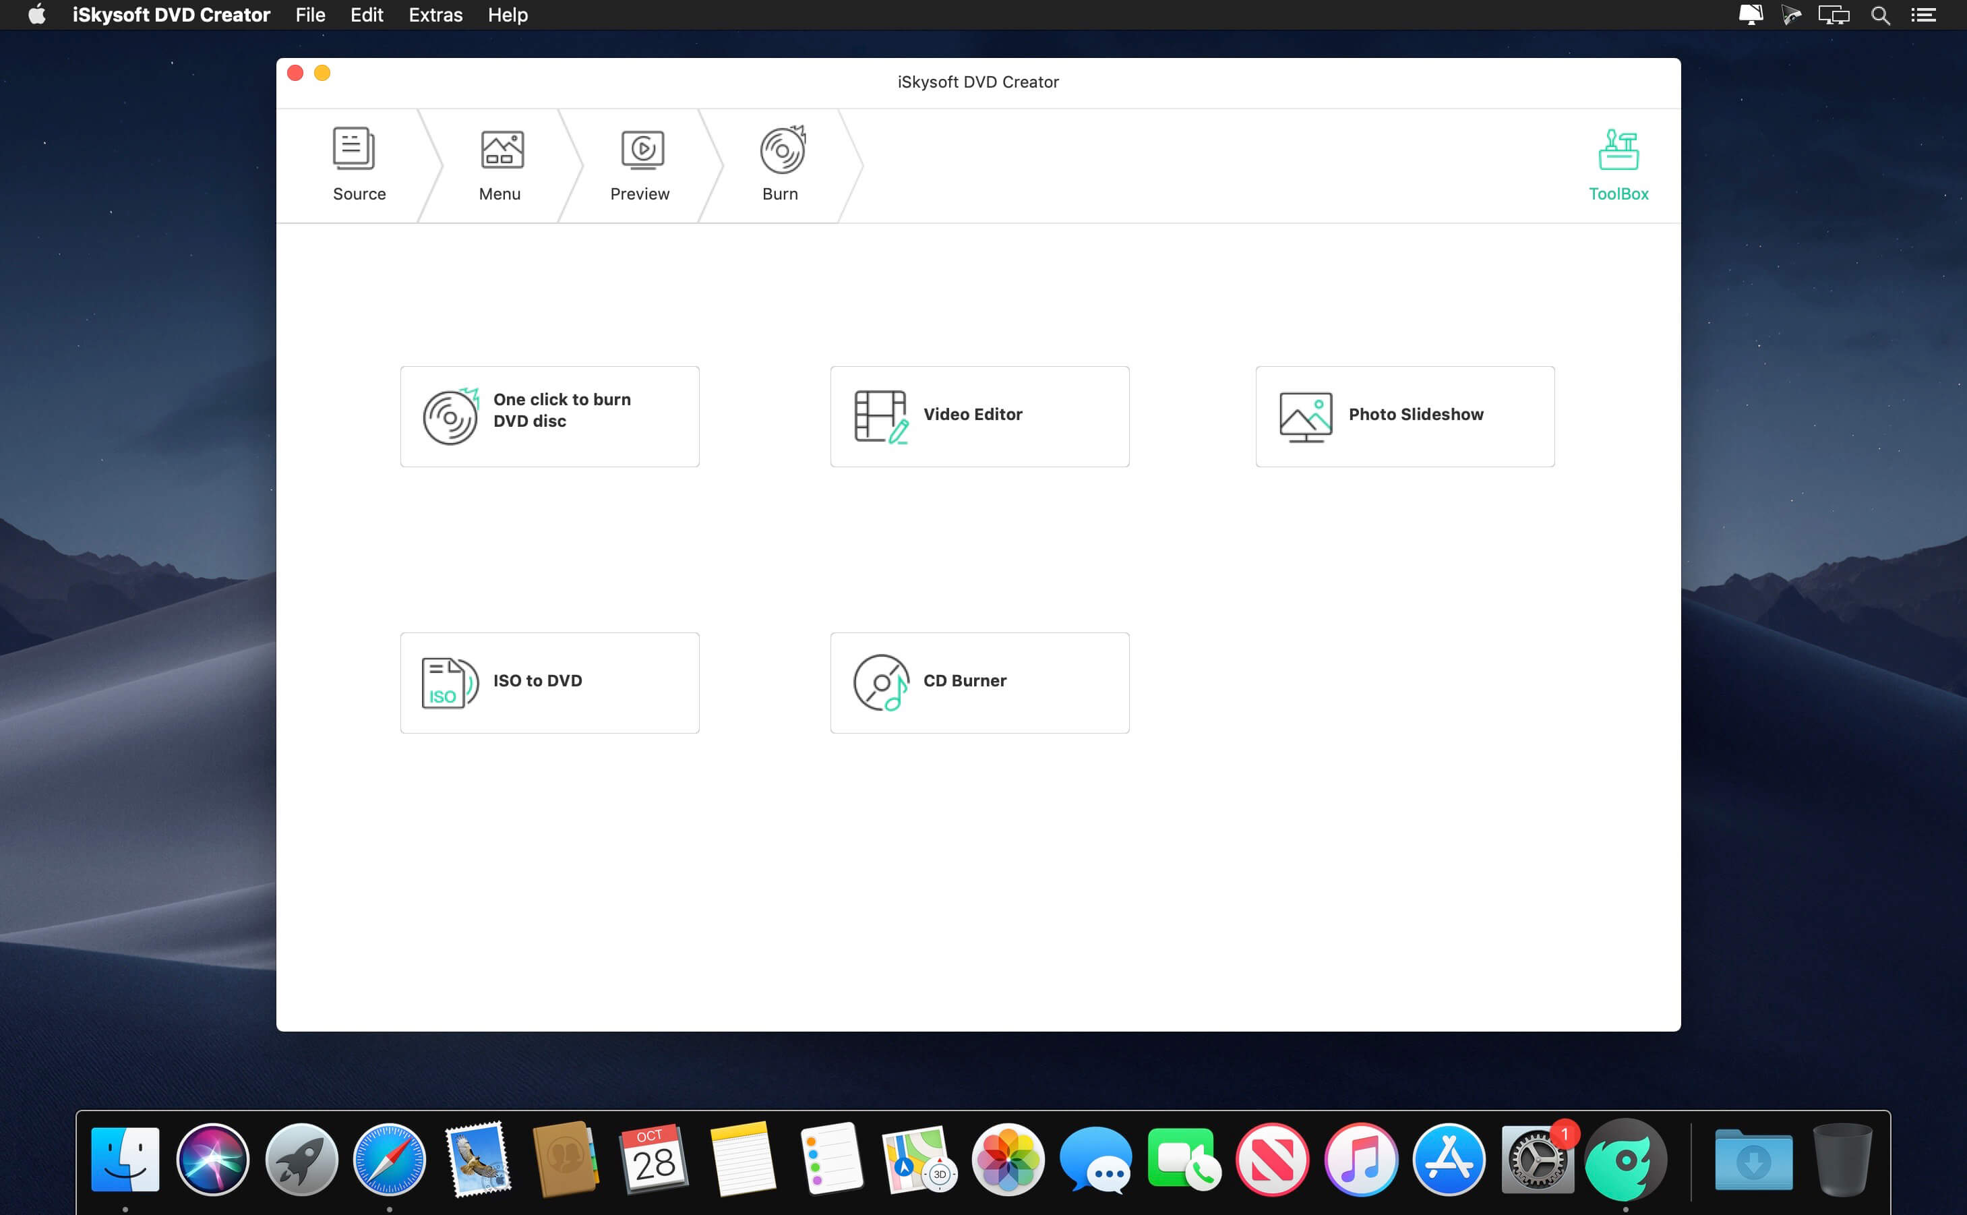The height and width of the screenshot is (1215, 1967).
Task: Open the ToolBox panel
Action: coord(1618,166)
